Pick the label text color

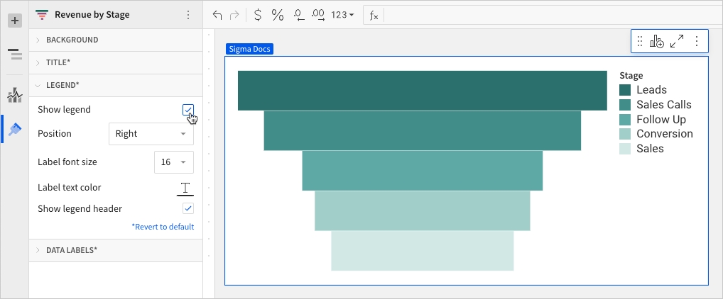click(x=185, y=188)
